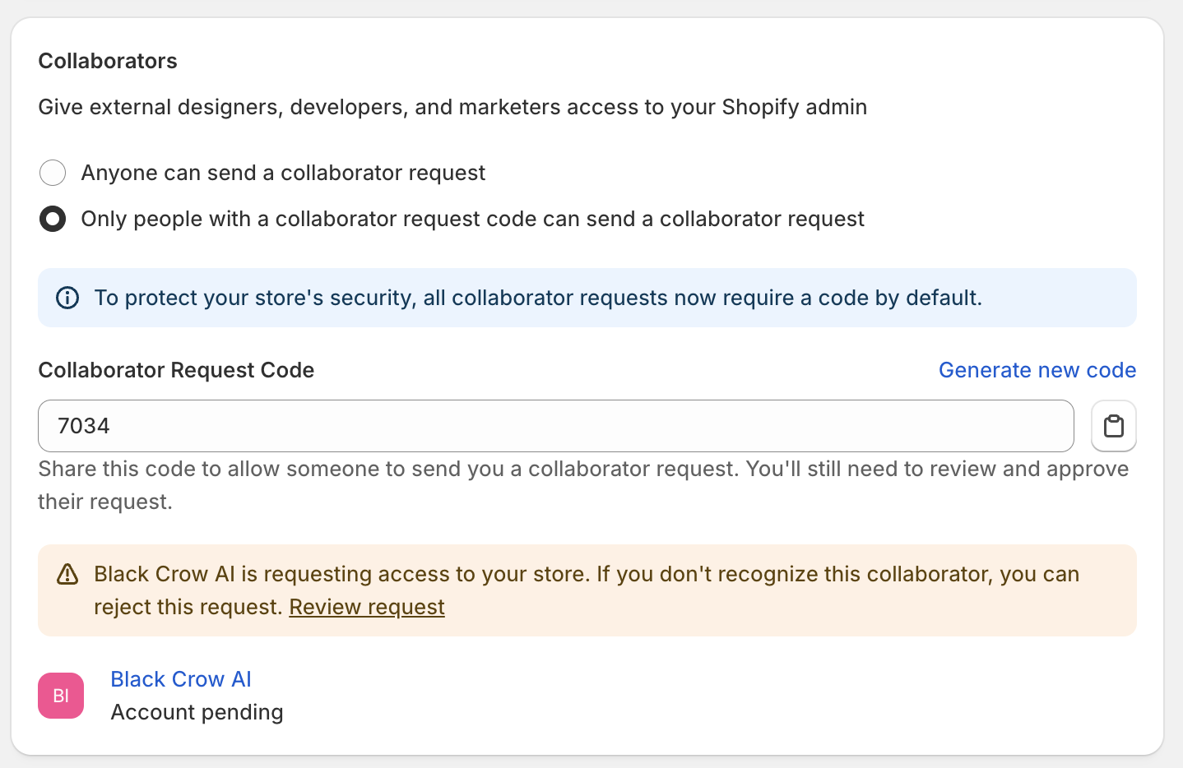Click the 'Anyone can send a collaborator request' label
The height and width of the screenshot is (768, 1183).
[x=283, y=173]
